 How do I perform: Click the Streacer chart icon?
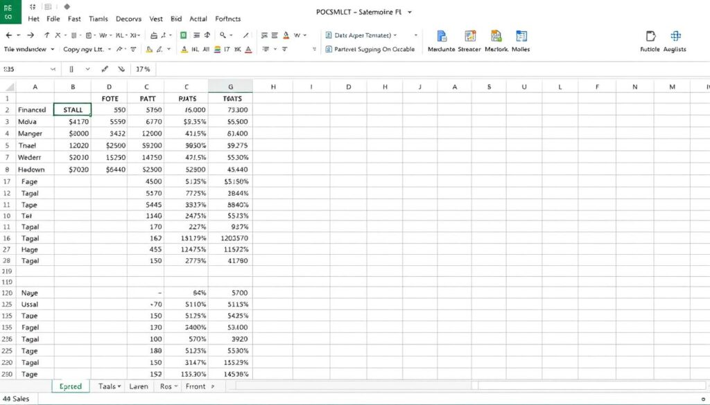pyautogui.click(x=470, y=36)
